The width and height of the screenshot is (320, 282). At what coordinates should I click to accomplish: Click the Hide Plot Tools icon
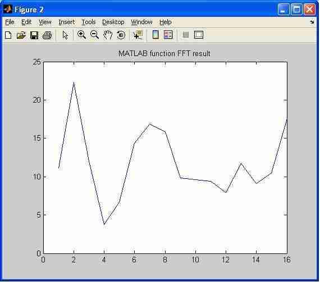click(x=186, y=35)
